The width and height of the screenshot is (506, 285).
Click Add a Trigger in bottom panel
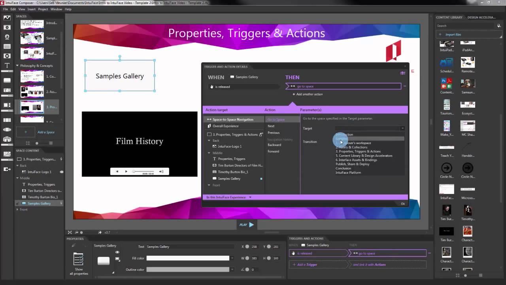[318, 264]
